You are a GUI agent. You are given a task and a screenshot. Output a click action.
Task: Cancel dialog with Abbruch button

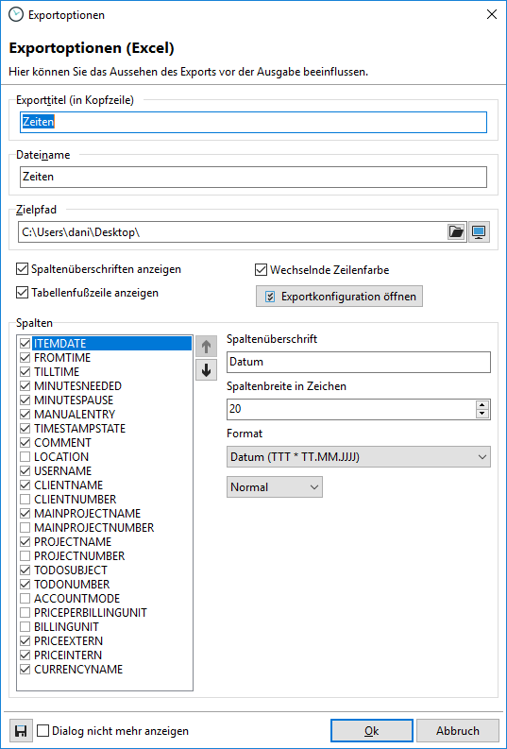pos(457,731)
